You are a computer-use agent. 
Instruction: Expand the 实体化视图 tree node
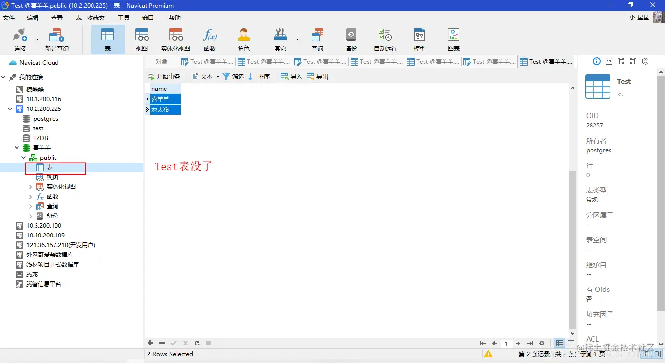pyautogui.click(x=31, y=186)
